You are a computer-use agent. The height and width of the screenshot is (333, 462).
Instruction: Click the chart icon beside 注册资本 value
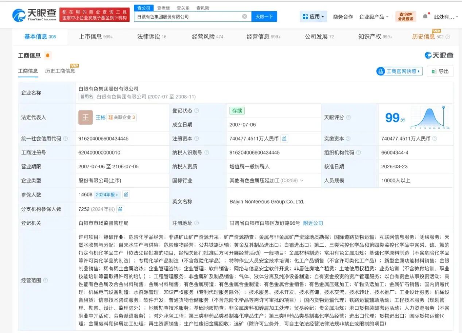click(x=284, y=138)
